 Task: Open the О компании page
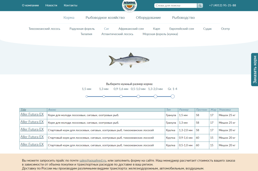30,6
